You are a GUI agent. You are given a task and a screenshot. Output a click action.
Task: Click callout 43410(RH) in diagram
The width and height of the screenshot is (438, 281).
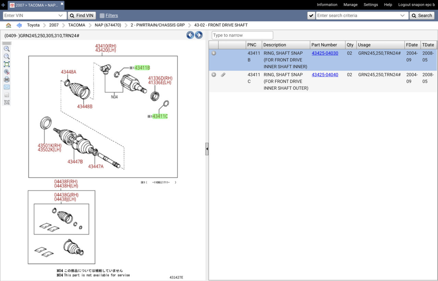pyautogui.click(x=105, y=46)
